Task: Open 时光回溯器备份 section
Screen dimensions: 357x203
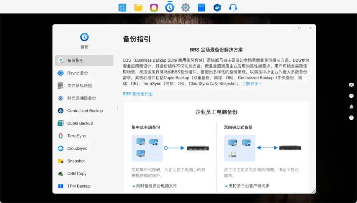Action: point(81,98)
